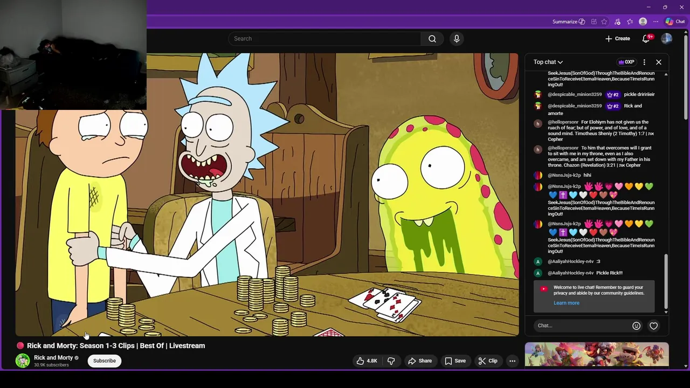Viewport: 690px width, 388px height.
Task: Click the video player frame
Action: click(x=267, y=195)
